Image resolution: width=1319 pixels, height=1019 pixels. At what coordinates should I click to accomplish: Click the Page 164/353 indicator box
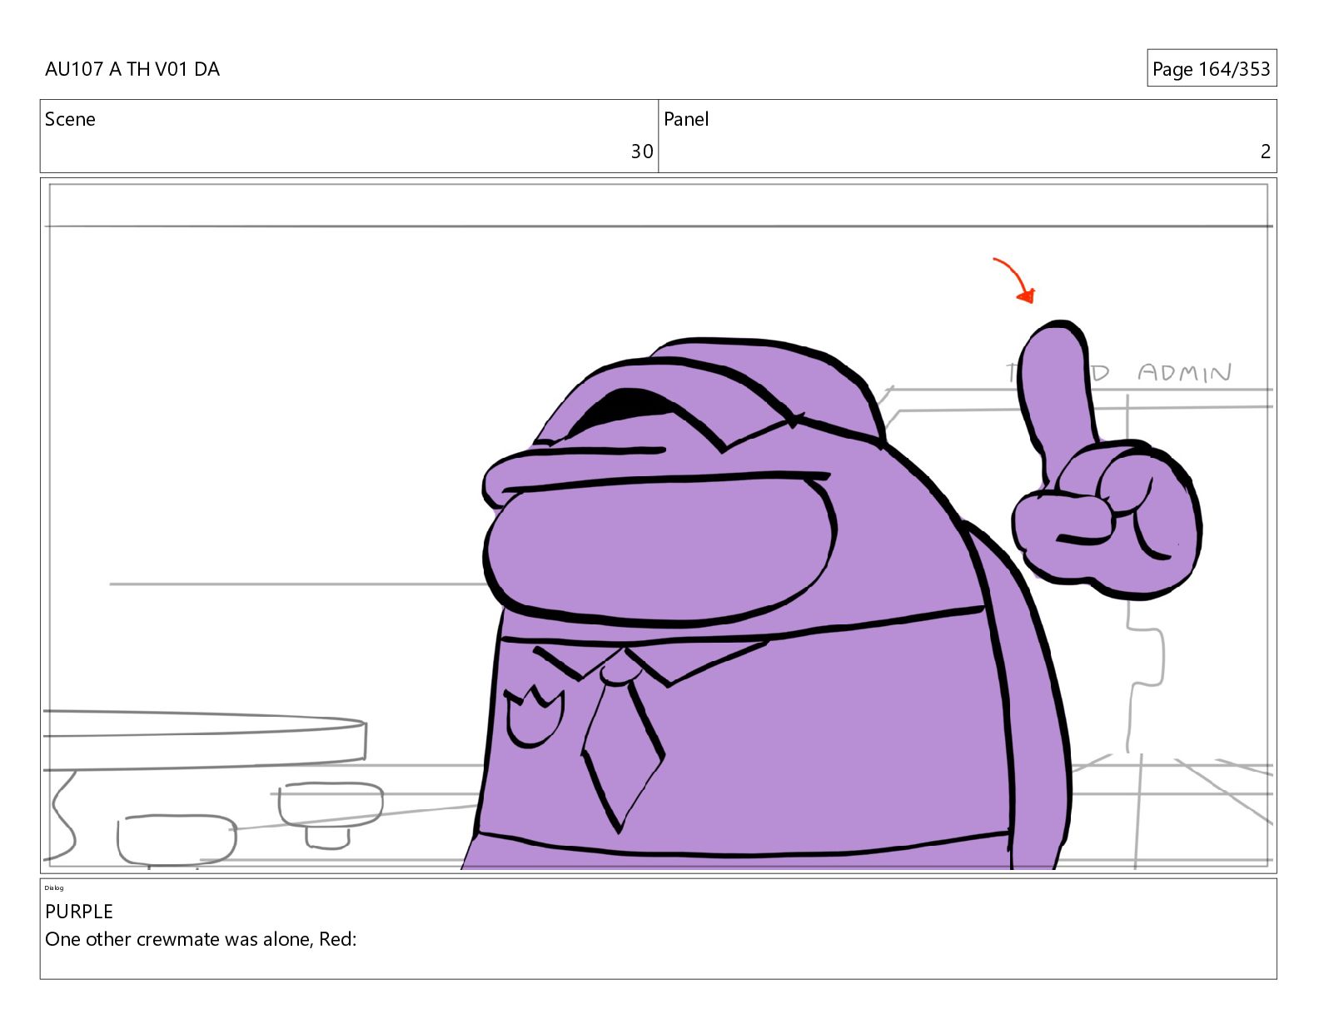click(x=1212, y=68)
